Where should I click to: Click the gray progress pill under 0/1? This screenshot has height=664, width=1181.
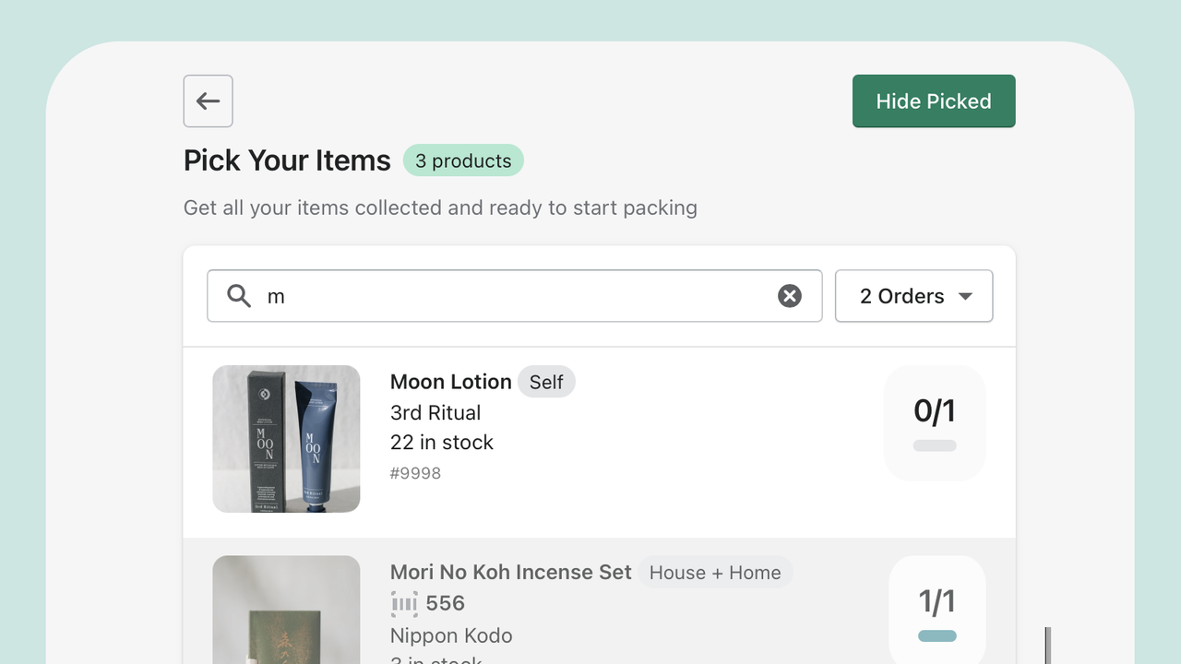(934, 445)
